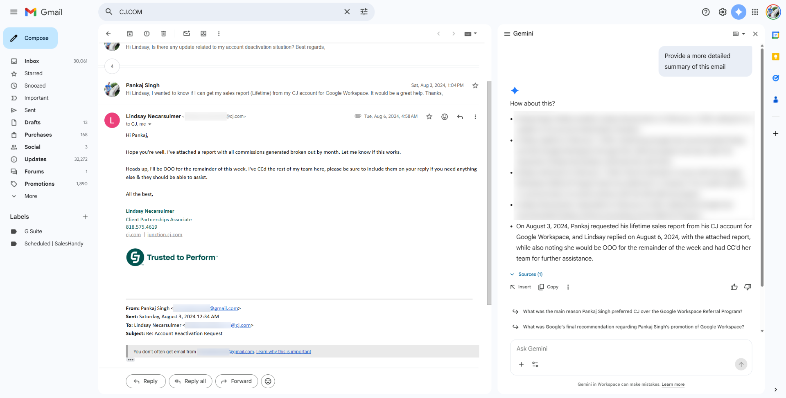Add emoji reaction at message bottom
Screen dimensions: 786x398
[268, 381]
